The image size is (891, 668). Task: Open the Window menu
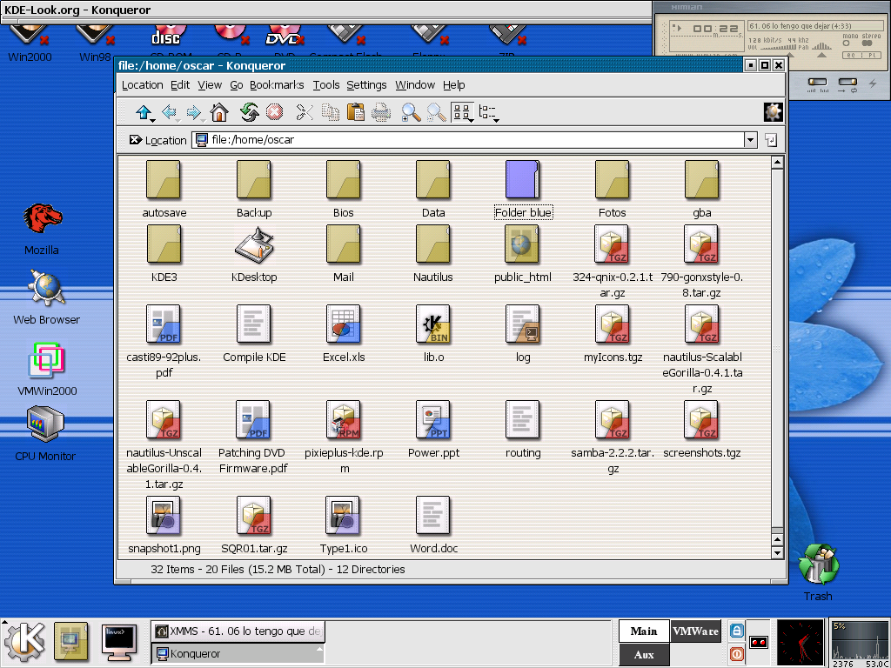[415, 85]
